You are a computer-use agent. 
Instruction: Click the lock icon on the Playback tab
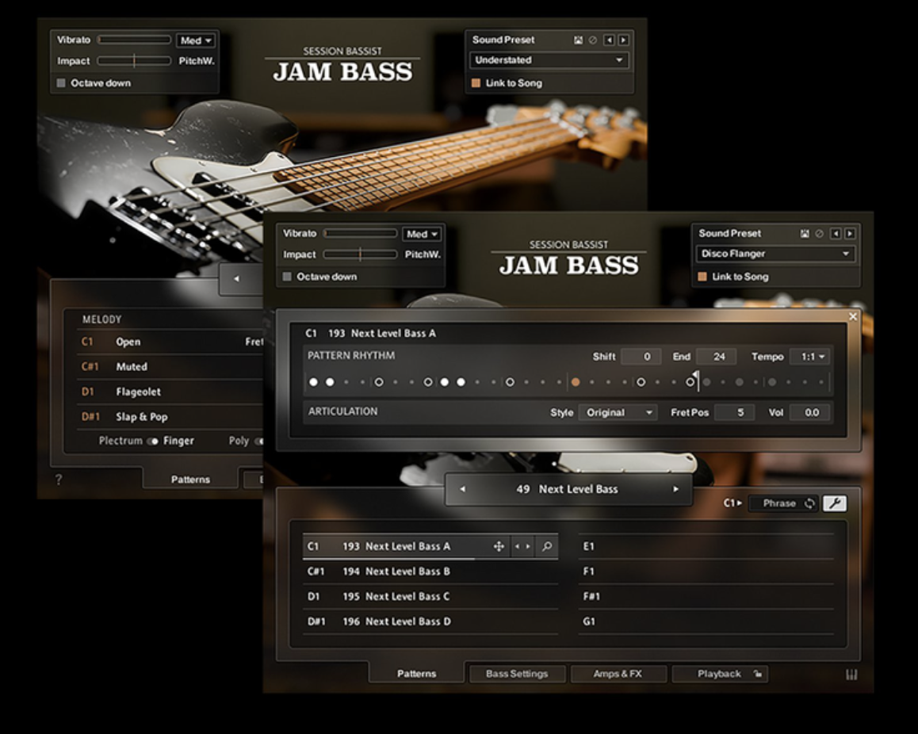pyautogui.click(x=757, y=674)
